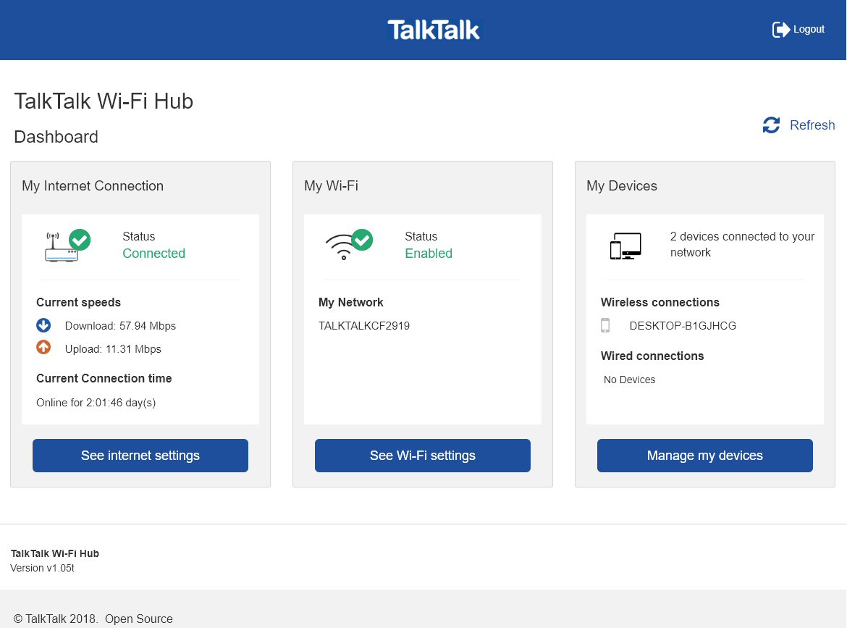Click the blue download arrow icon
This screenshot has width=847, height=628.
pyautogui.click(x=43, y=325)
